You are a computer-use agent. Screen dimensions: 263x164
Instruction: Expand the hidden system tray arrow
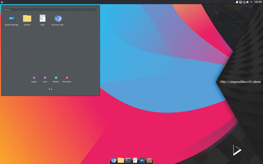tap(251, 2)
